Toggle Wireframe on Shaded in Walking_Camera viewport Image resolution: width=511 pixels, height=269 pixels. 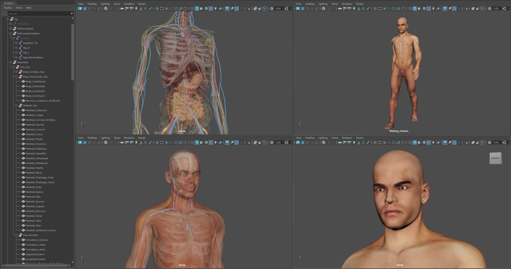click(x=424, y=8)
